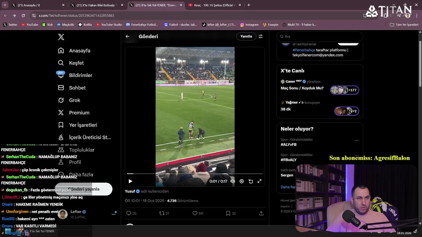The height and width of the screenshot is (237, 422).
Task: Open Twitter bookmark
Action: (x=10, y=25)
